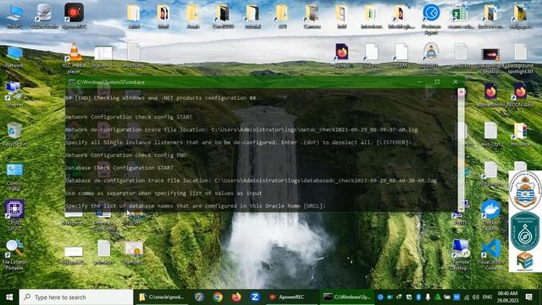Open the Excel file on desktop

point(461,17)
